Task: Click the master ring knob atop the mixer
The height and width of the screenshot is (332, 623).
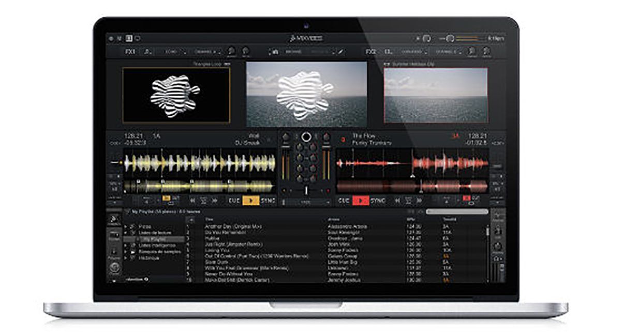Action: click(x=306, y=137)
